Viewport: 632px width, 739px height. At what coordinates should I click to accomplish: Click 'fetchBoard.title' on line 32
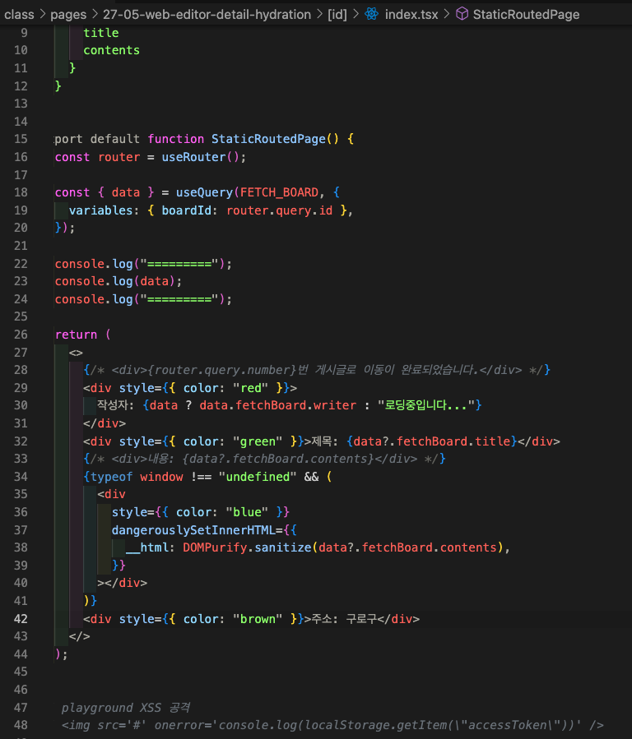coord(453,441)
